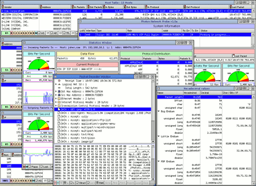This screenshot has width=256, height=186.
Task: Expand Transmission Control Protocol Header node
Action: pos(56,106)
